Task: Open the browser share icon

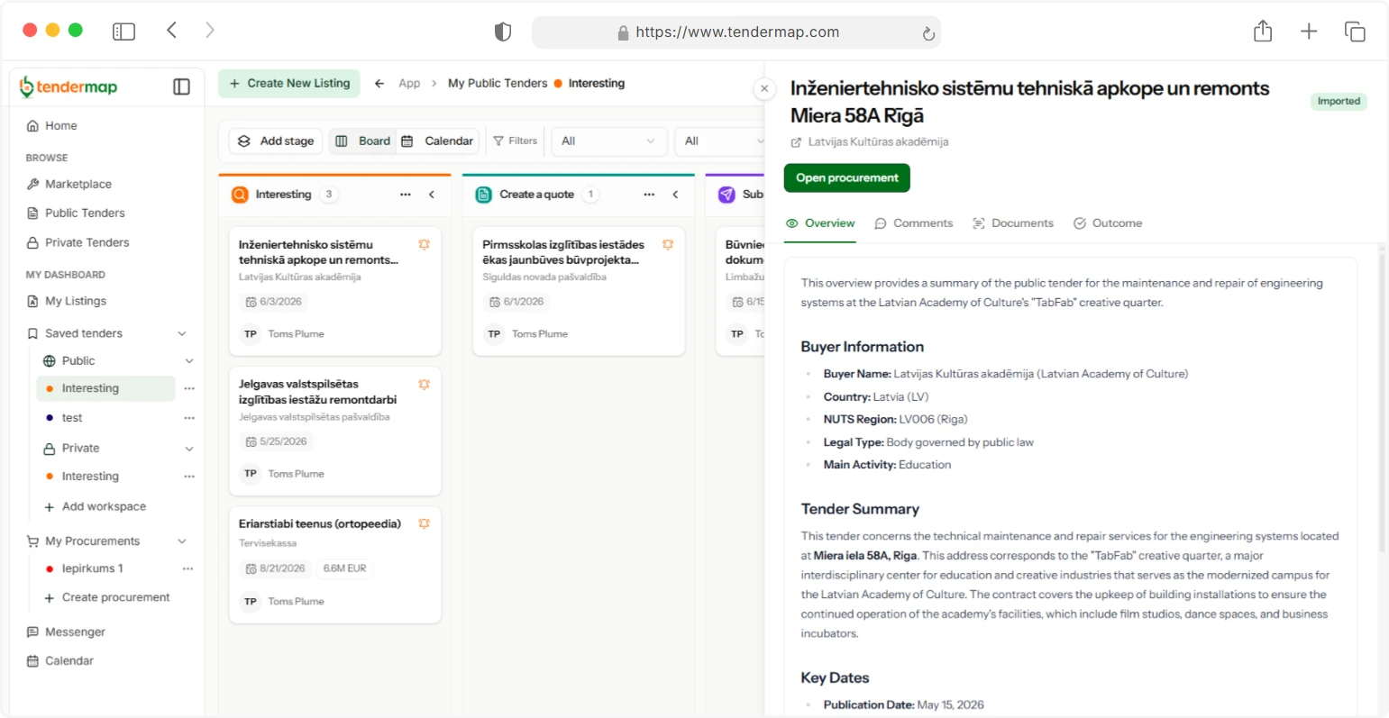Action: (1263, 32)
